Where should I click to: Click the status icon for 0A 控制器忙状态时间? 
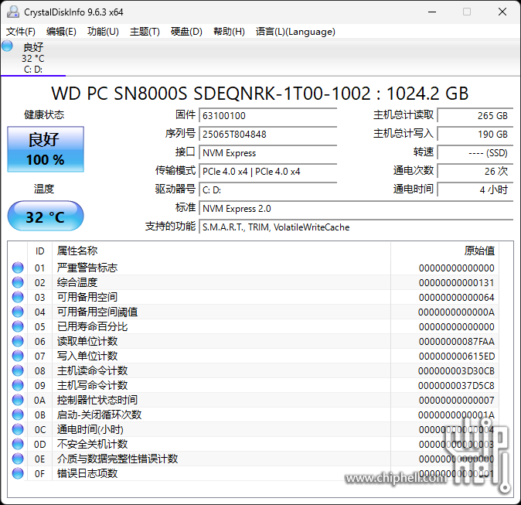[18, 400]
